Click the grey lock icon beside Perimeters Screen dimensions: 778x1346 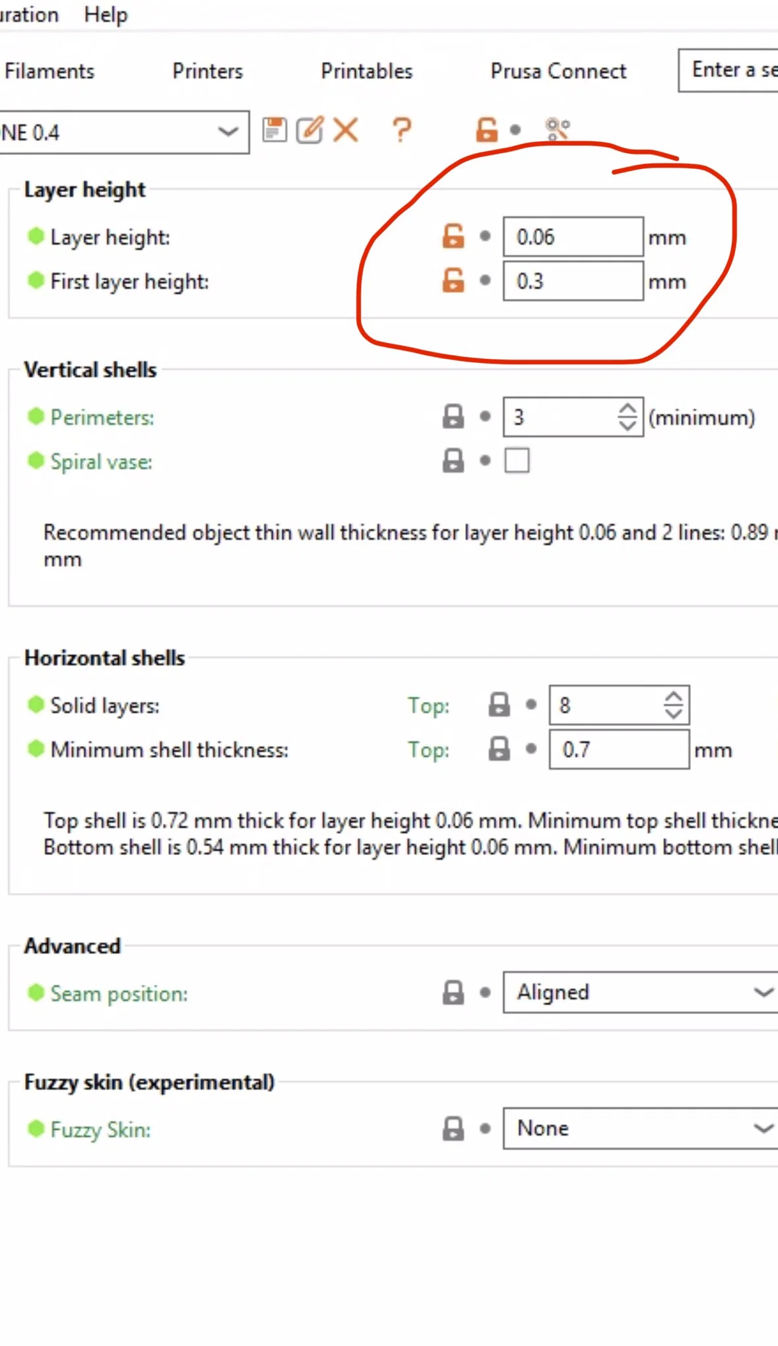pyautogui.click(x=453, y=417)
